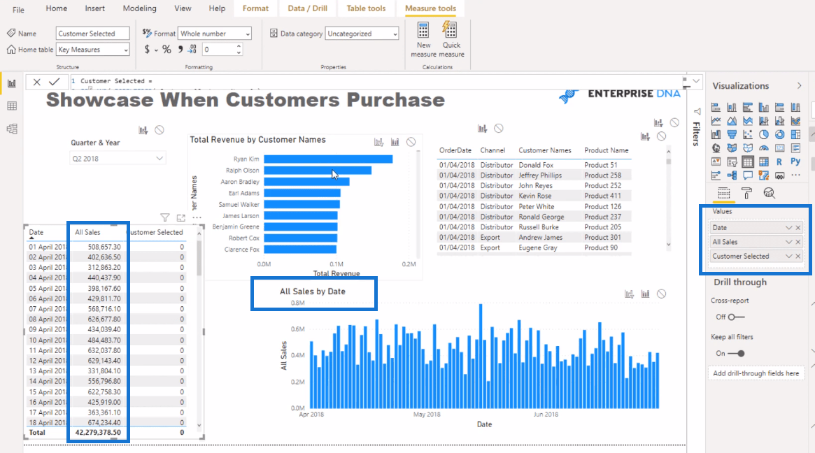Choose the KPI visual

(x=716, y=161)
